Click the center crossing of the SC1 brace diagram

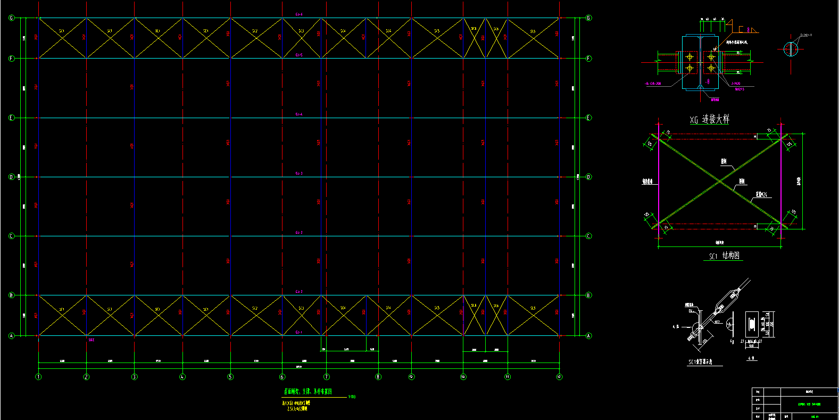coord(720,182)
